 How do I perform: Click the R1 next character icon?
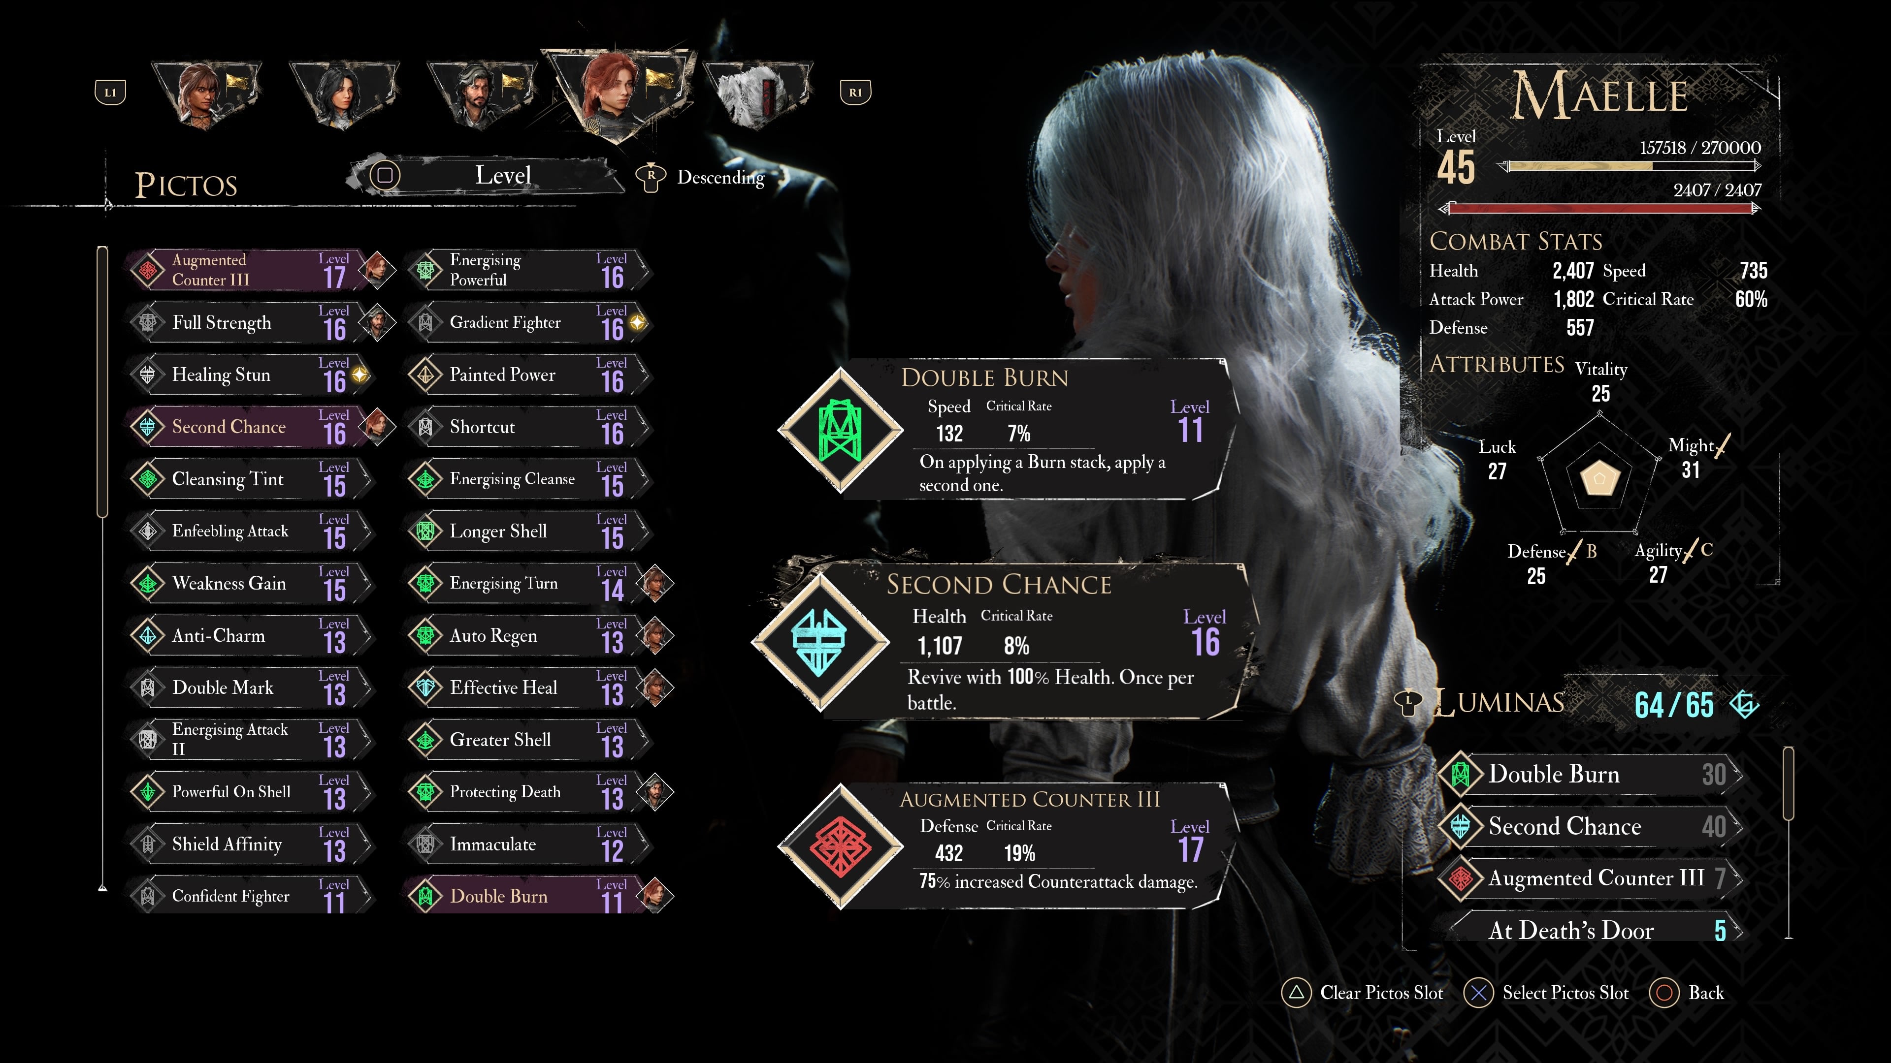[855, 93]
